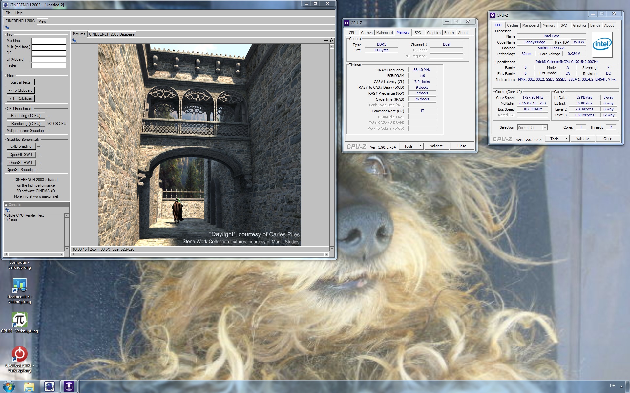Switch to CINEBENCH taskbar icon

tap(50, 387)
